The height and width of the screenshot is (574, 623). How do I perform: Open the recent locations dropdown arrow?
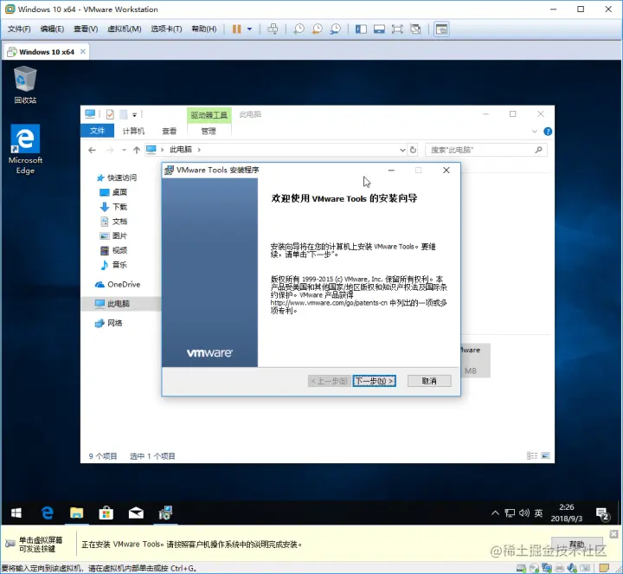[124, 150]
